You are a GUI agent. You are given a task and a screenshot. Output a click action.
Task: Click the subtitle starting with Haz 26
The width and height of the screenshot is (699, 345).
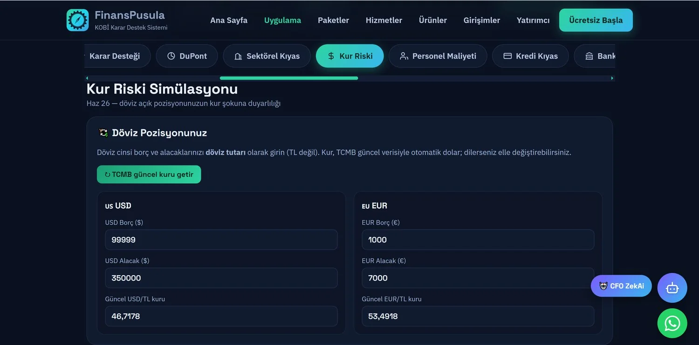[x=184, y=103]
